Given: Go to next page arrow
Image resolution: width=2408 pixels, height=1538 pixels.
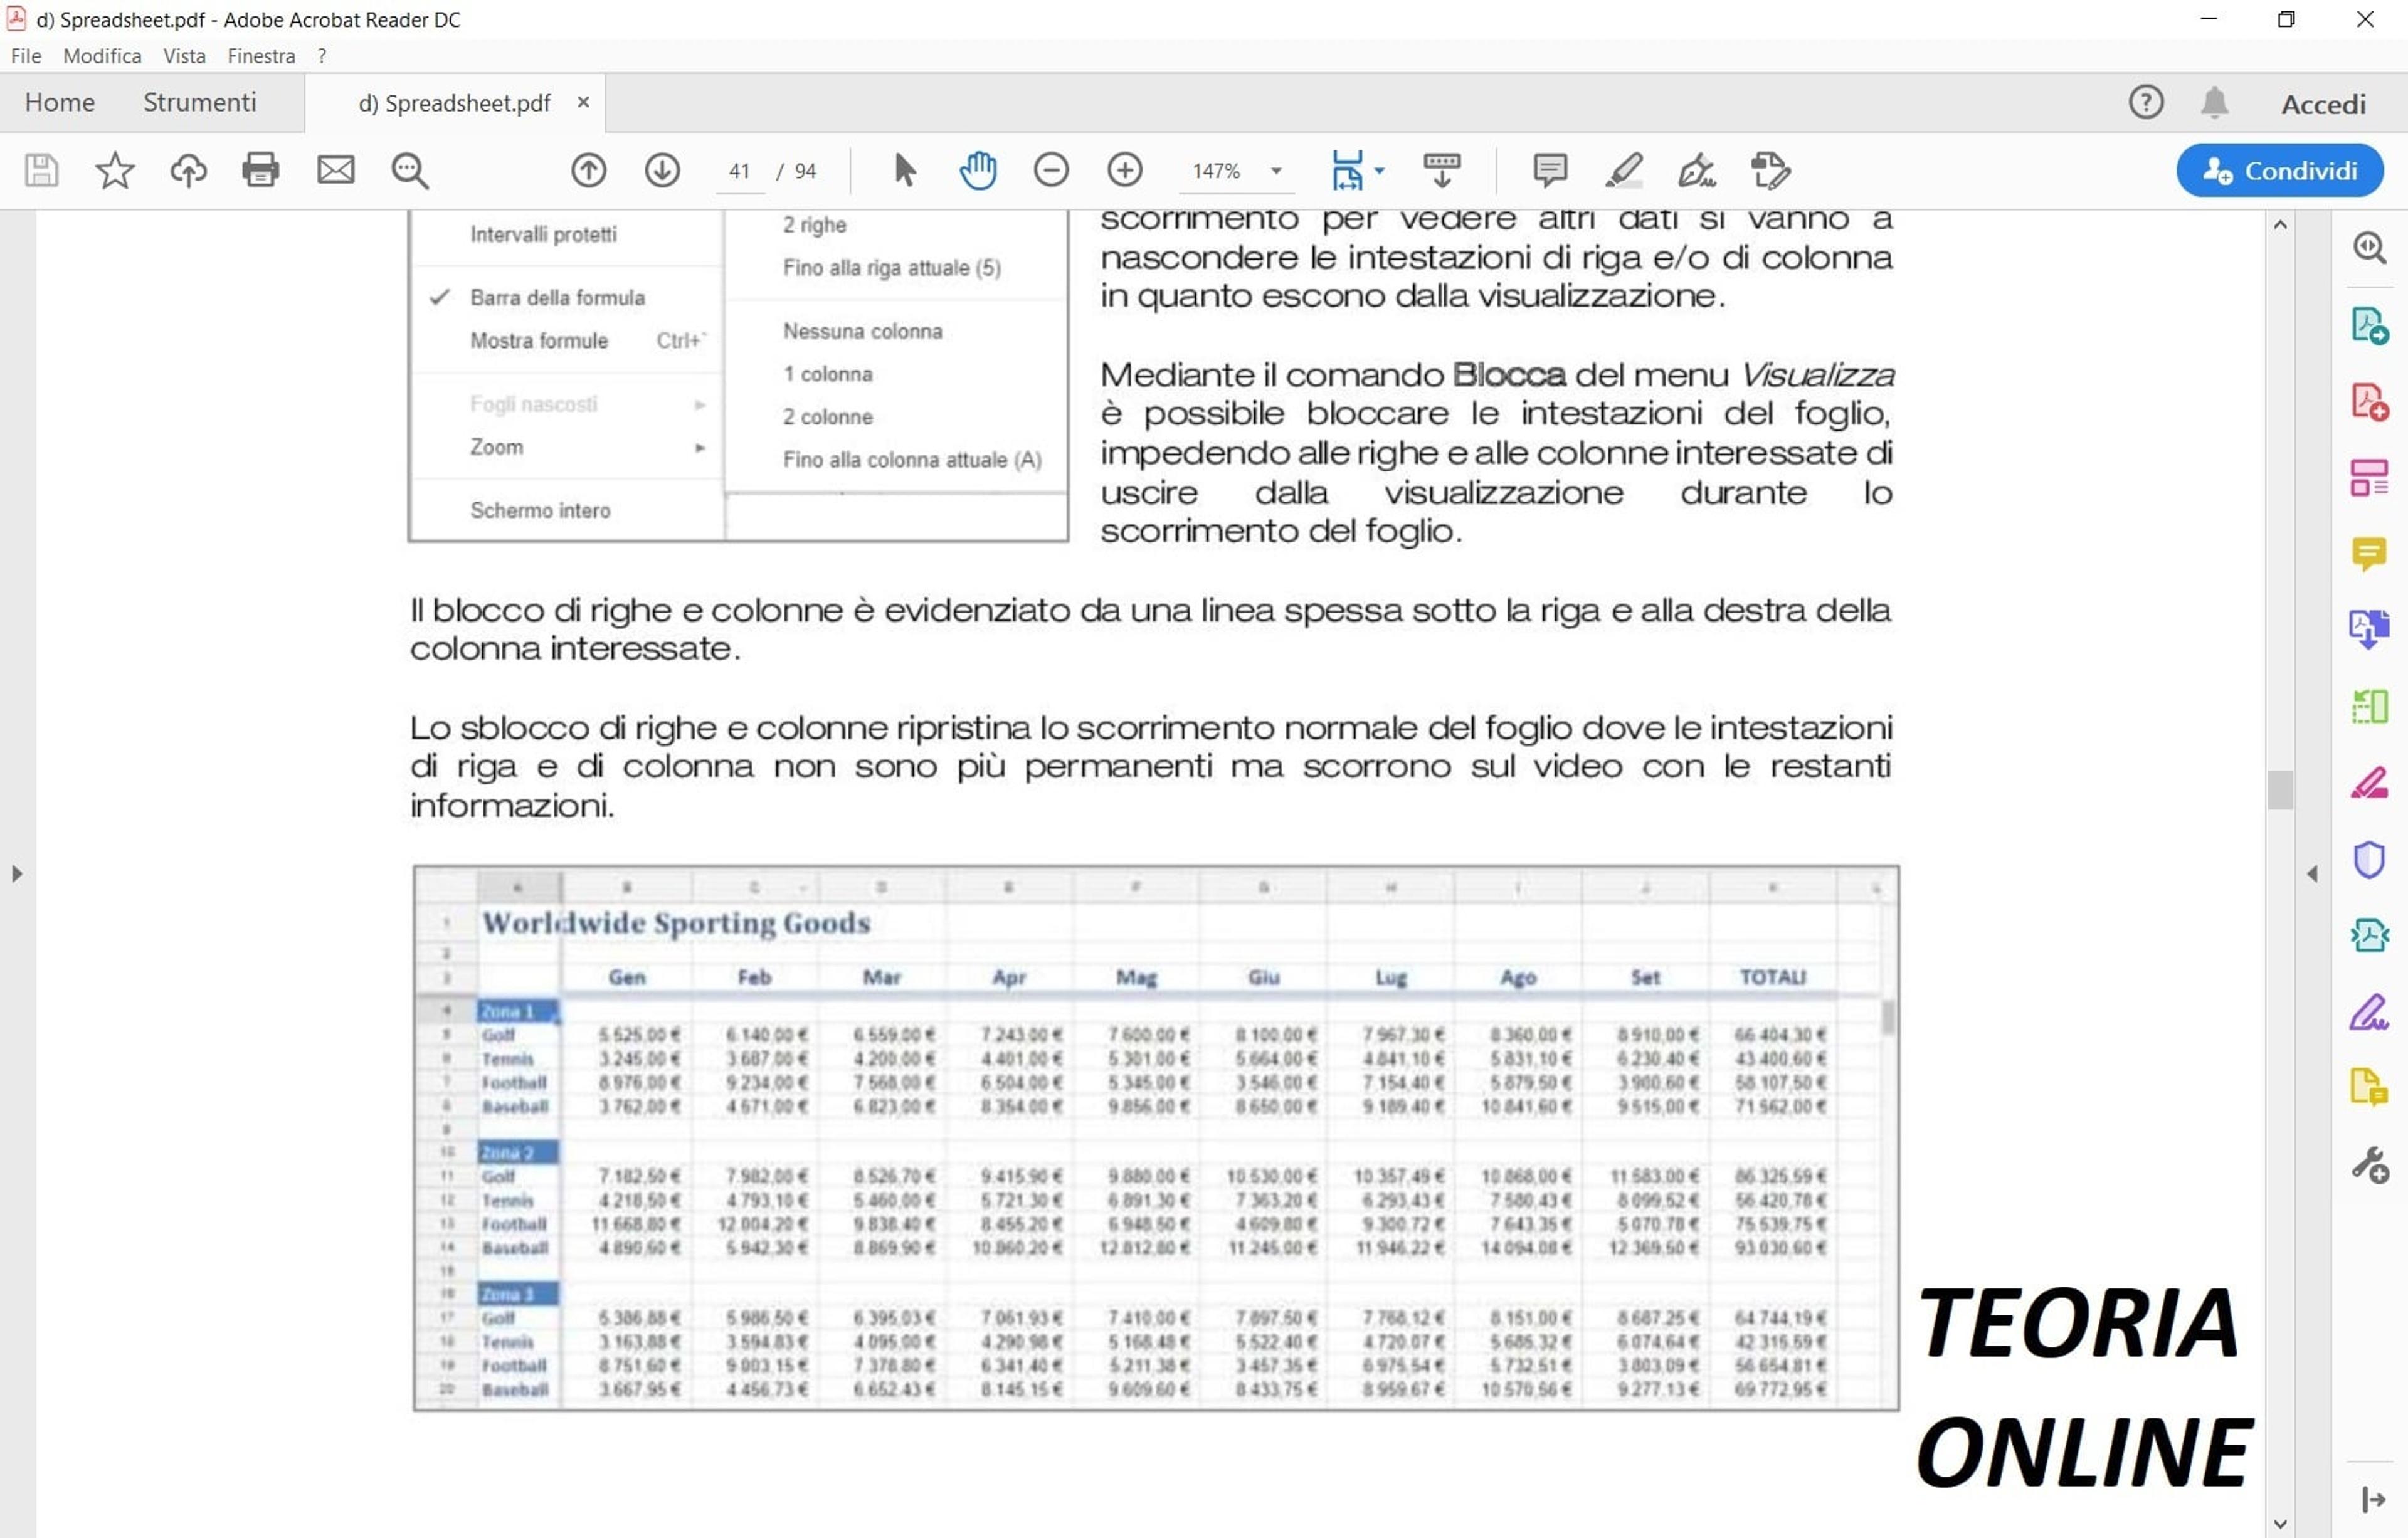Looking at the screenshot, I should pyautogui.click(x=662, y=170).
